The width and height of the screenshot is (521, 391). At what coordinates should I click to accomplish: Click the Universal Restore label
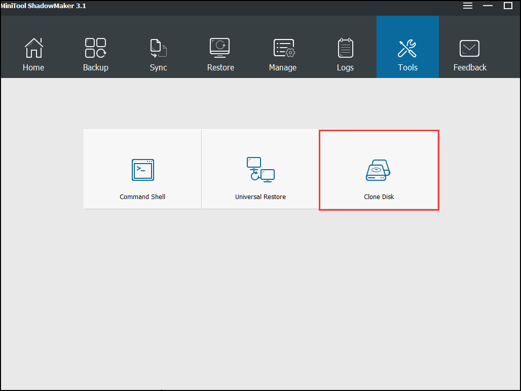[x=260, y=197]
